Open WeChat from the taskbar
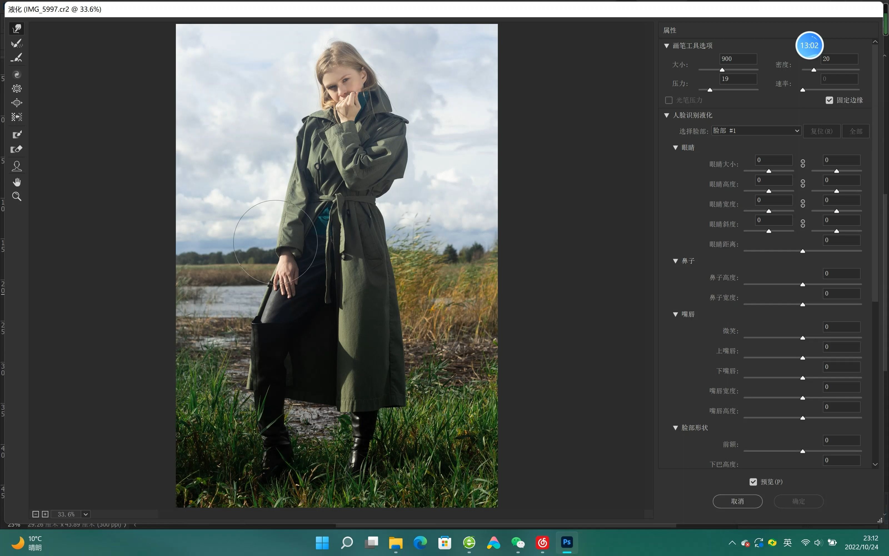Image resolution: width=889 pixels, height=556 pixels. (518, 543)
